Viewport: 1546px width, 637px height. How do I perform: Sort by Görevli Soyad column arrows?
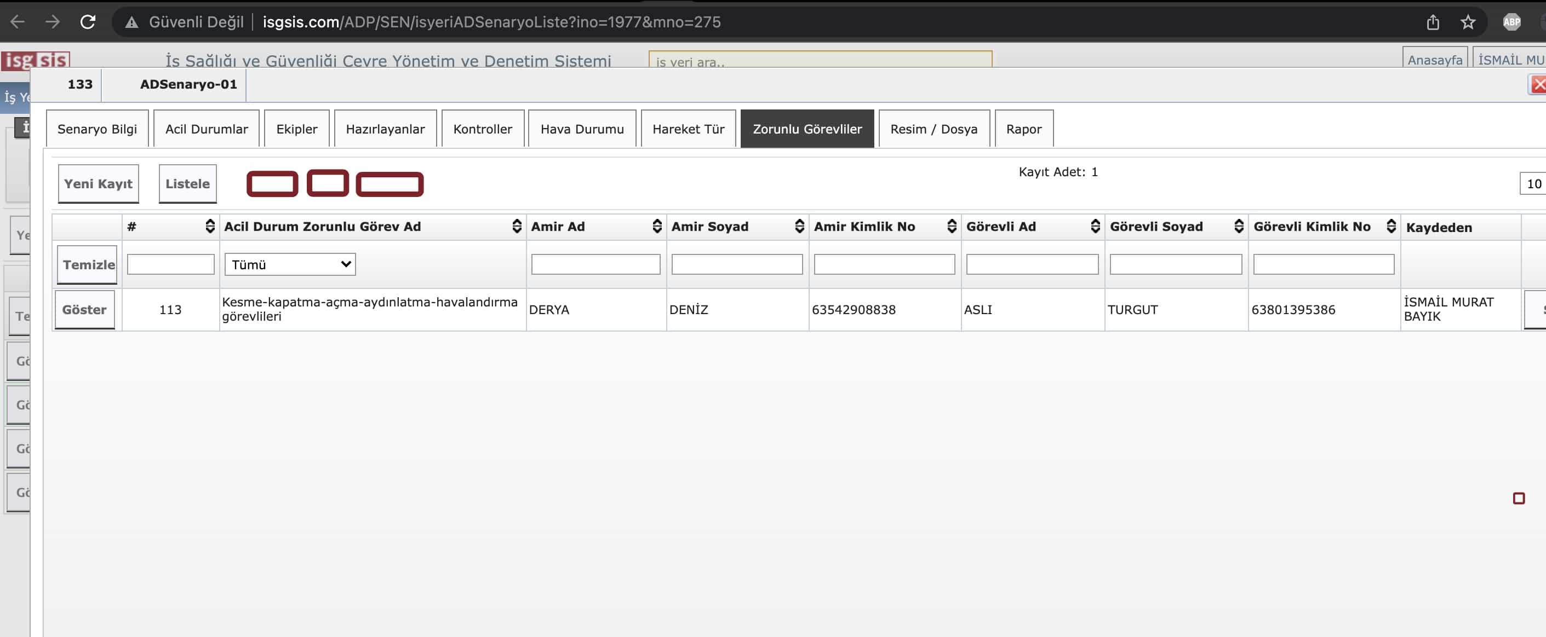(x=1238, y=226)
